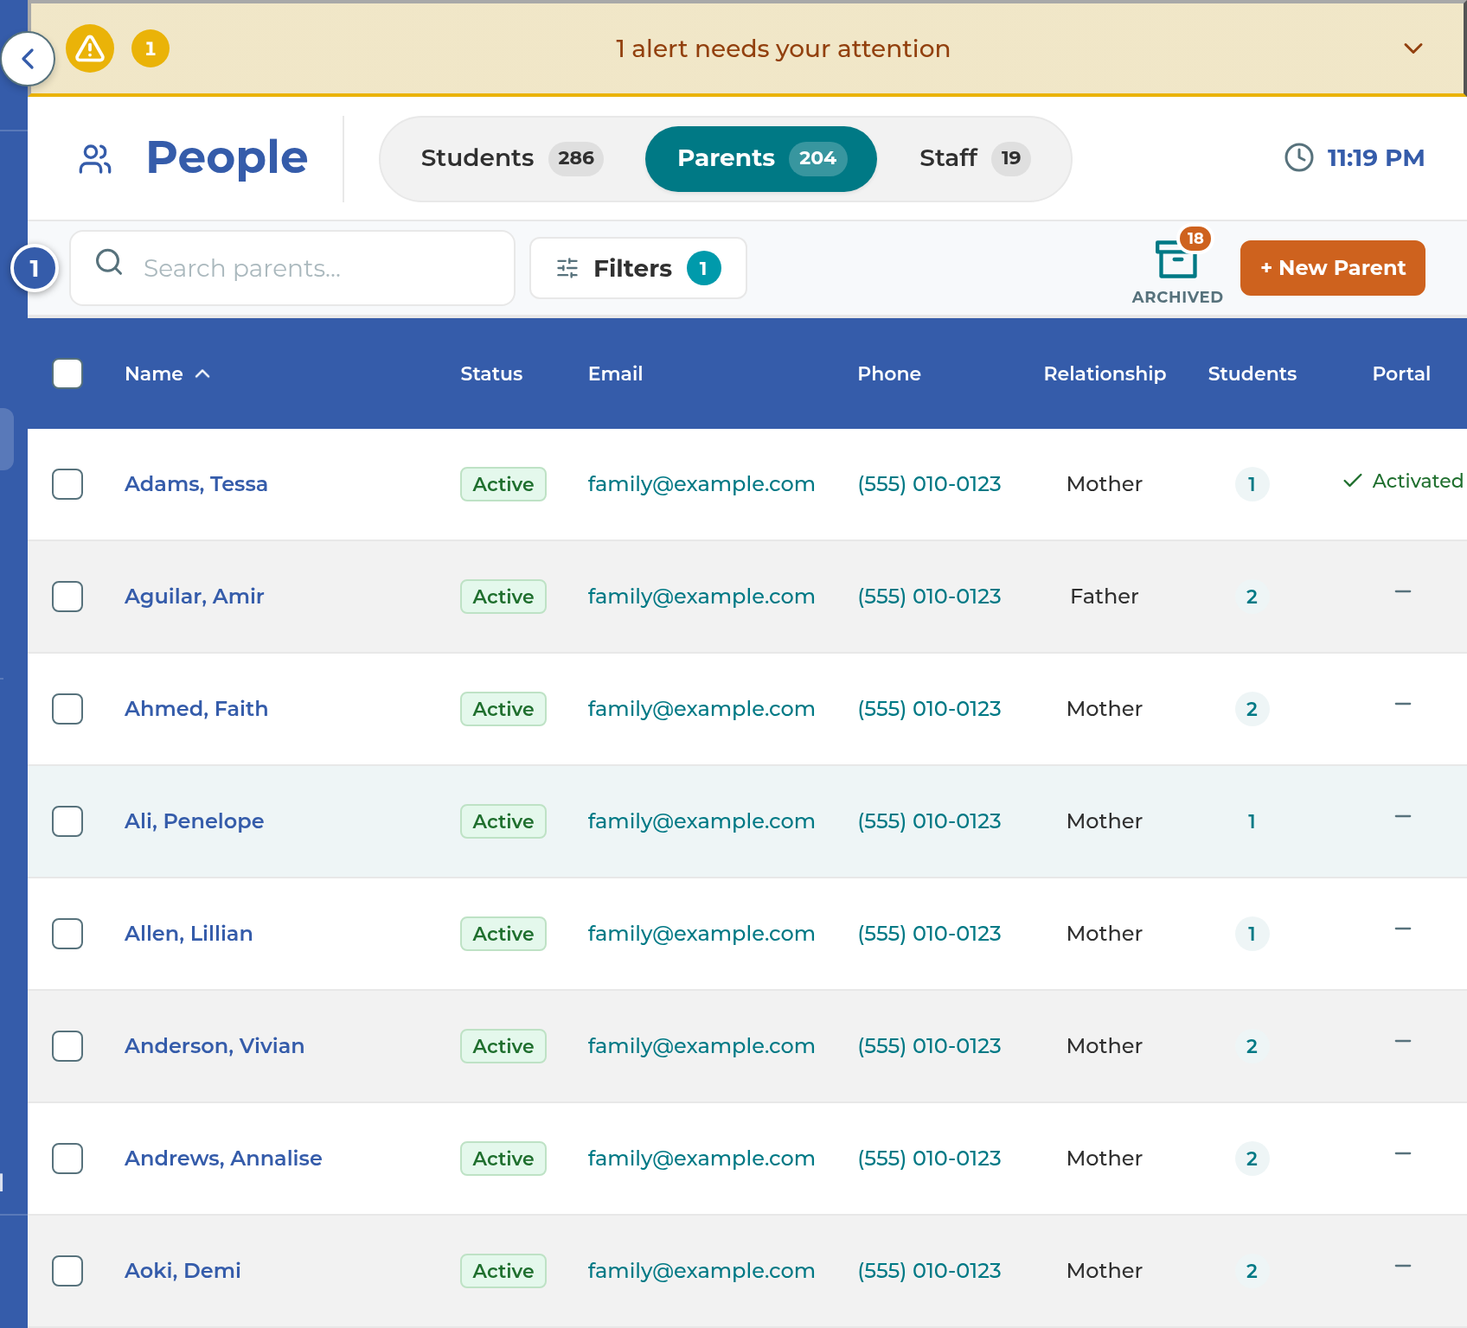This screenshot has width=1467, height=1328.
Task: Expand the alert banner chevron
Action: tap(1413, 48)
